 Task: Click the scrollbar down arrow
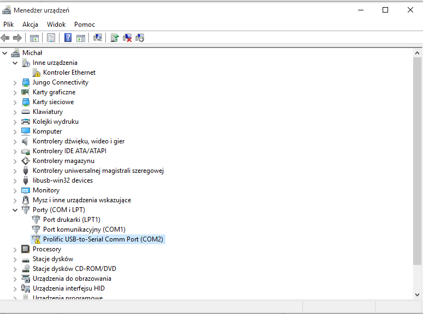pyautogui.click(x=417, y=295)
